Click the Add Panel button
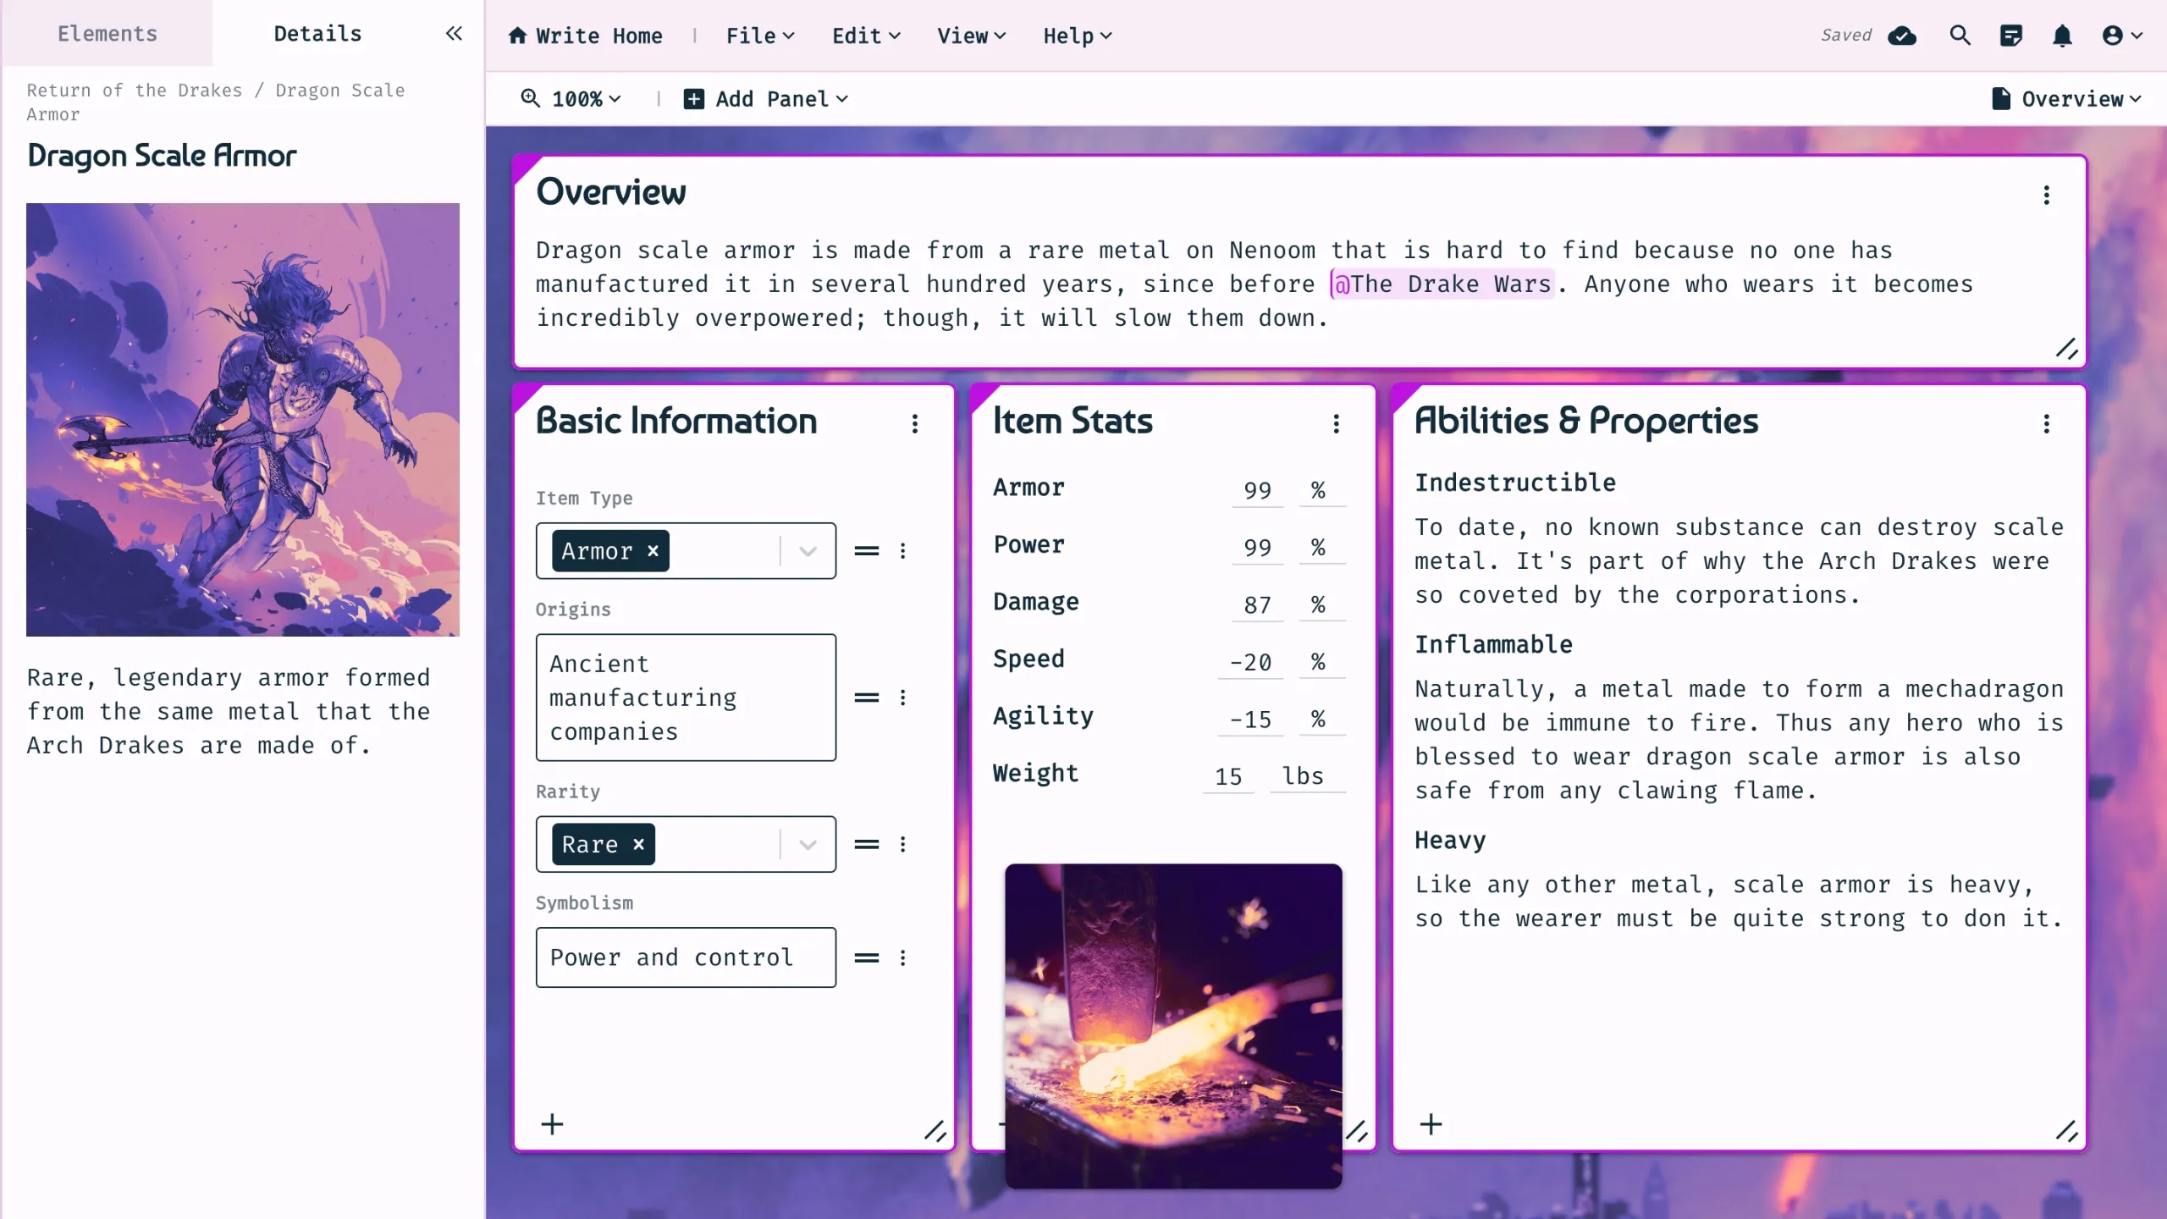2167x1219 pixels. [765, 99]
